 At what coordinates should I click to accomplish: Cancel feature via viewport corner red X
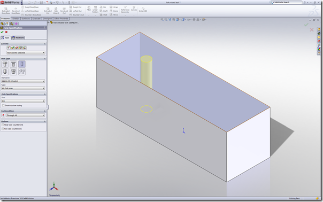(312, 30)
